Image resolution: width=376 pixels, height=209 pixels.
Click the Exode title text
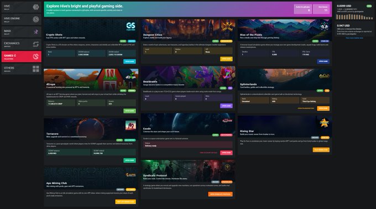tap(147, 129)
